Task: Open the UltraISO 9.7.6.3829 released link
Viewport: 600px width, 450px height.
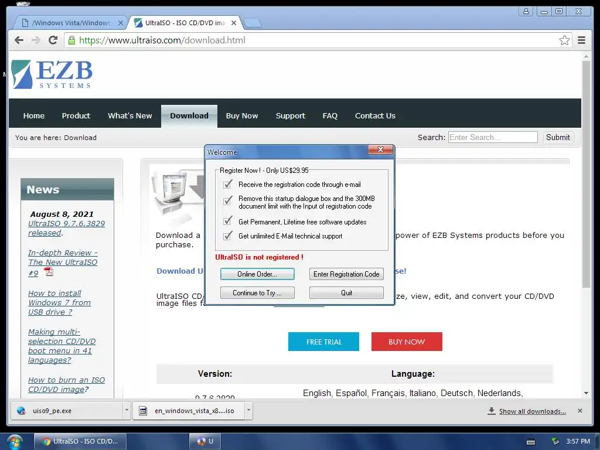Action: [66, 228]
